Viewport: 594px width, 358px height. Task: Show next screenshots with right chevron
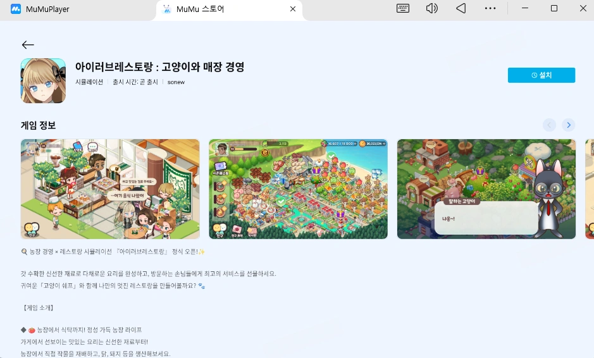point(568,125)
